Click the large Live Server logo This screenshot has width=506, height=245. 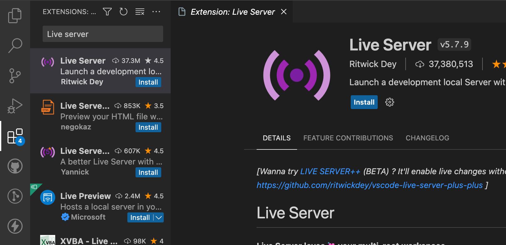point(297,75)
